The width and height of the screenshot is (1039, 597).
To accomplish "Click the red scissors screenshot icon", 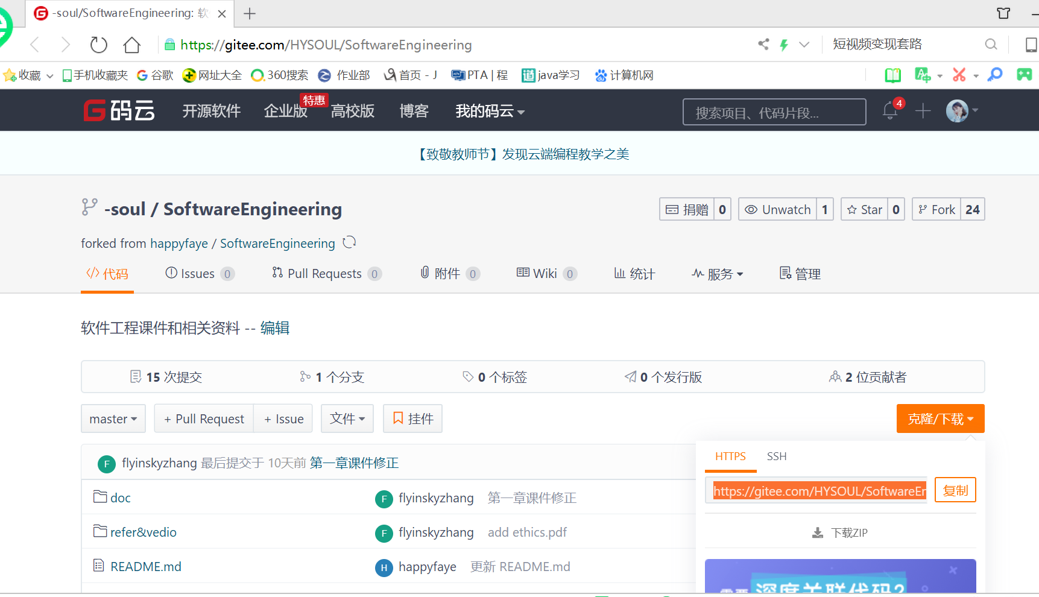I will pos(959,75).
